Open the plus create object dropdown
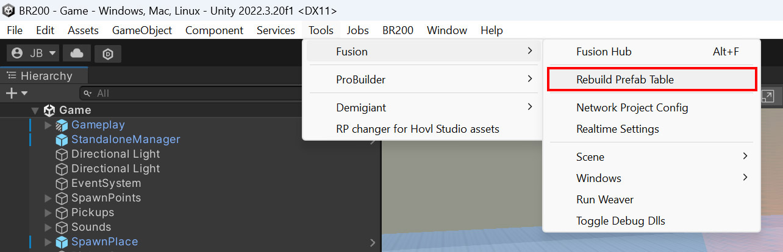The height and width of the screenshot is (252, 783). coord(16,93)
